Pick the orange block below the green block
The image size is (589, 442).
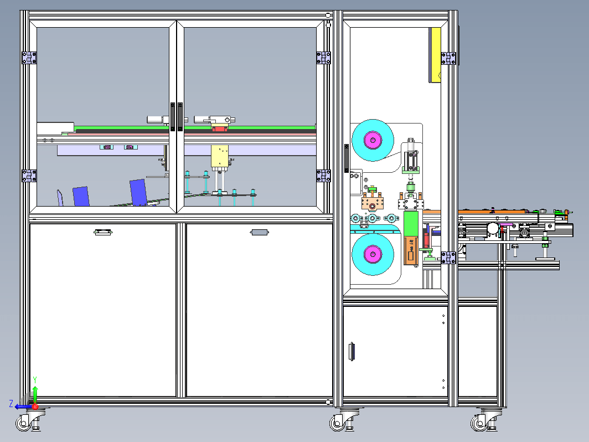411,251
